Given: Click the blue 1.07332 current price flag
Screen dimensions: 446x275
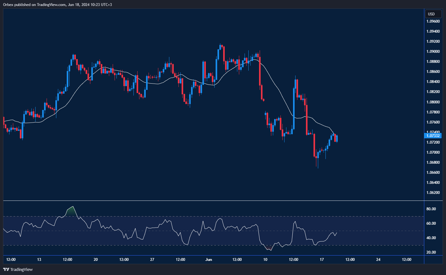Looking at the screenshot, I should coord(433,135).
